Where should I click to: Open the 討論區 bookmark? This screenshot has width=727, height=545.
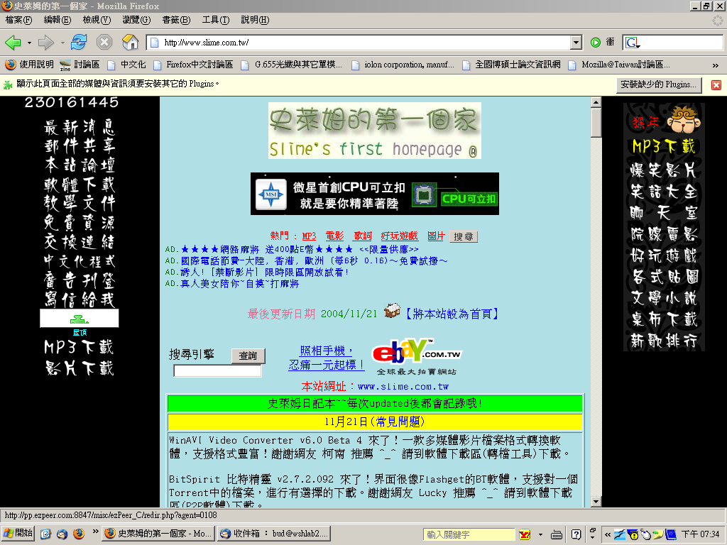point(80,65)
